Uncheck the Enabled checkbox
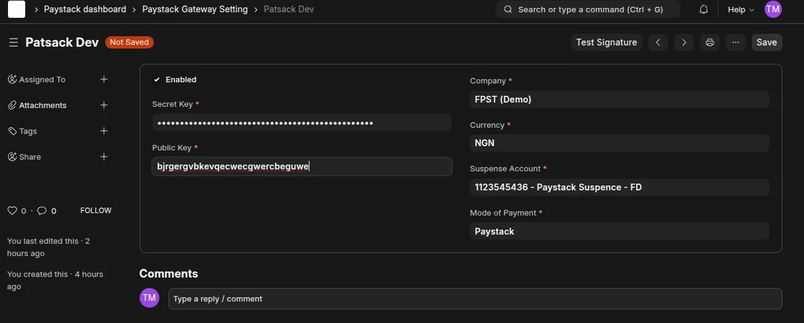This screenshot has height=323, width=804. pyautogui.click(x=157, y=80)
